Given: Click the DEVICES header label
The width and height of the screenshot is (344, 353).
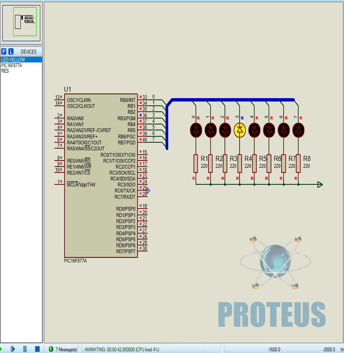Looking at the screenshot, I should [x=28, y=52].
